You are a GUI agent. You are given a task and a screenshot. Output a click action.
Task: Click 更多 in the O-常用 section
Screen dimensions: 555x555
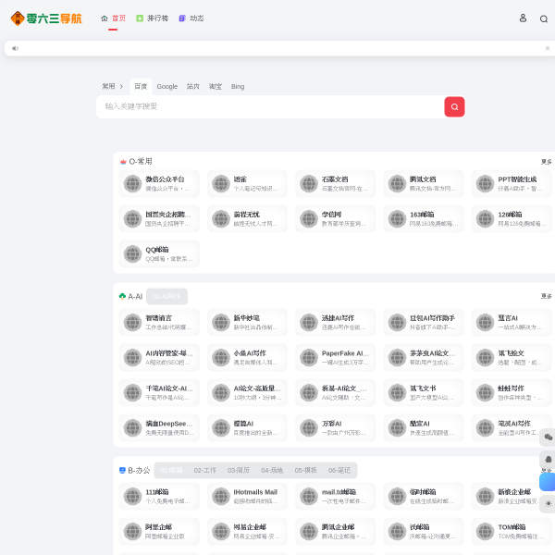[546, 162]
